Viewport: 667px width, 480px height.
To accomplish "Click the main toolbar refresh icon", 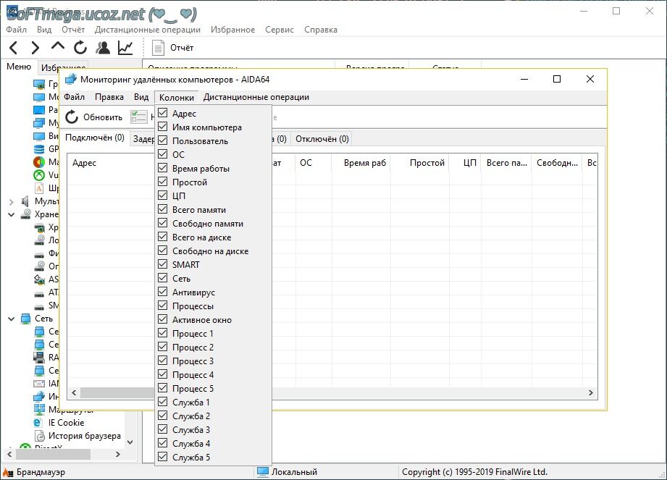I will 80,48.
